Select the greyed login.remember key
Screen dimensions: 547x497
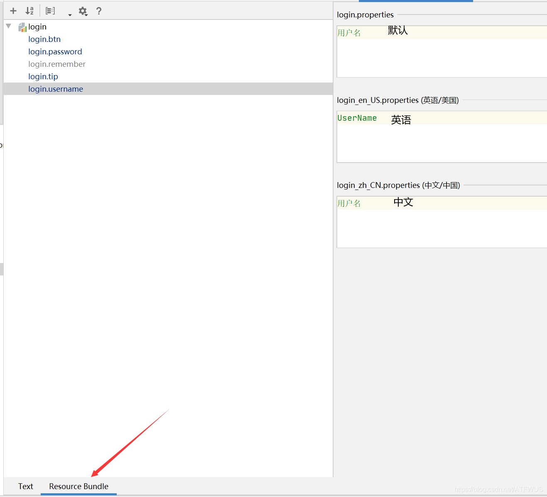[x=57, y=64]
